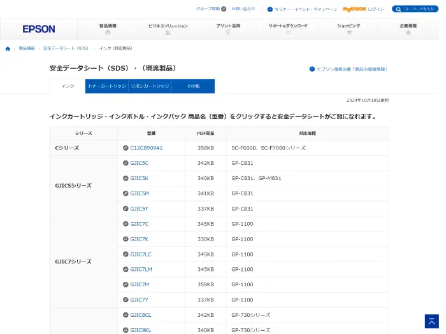
Task: Open the C12C890941 data sheet link
Action: click(146, 148)
